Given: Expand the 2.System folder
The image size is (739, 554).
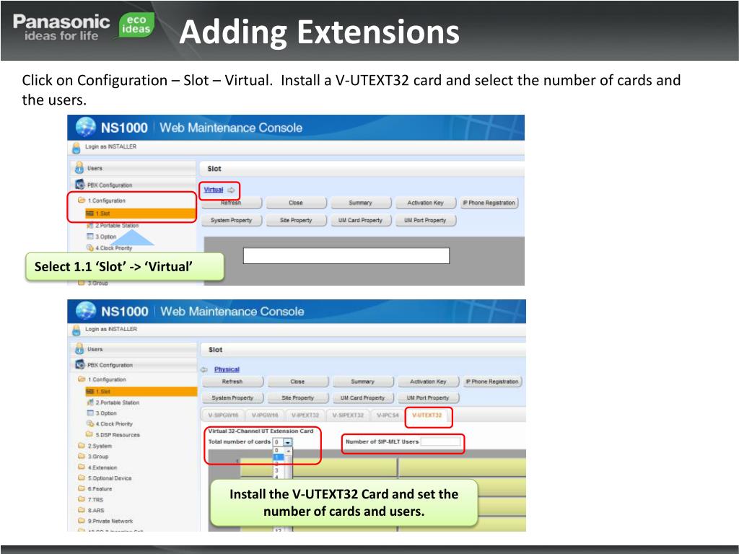Looking at the screenshot, I should 82,445.
